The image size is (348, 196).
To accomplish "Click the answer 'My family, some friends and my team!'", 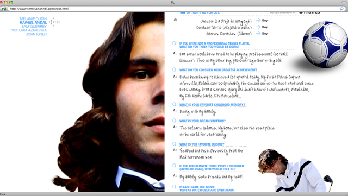I will (x=211, y=177).
